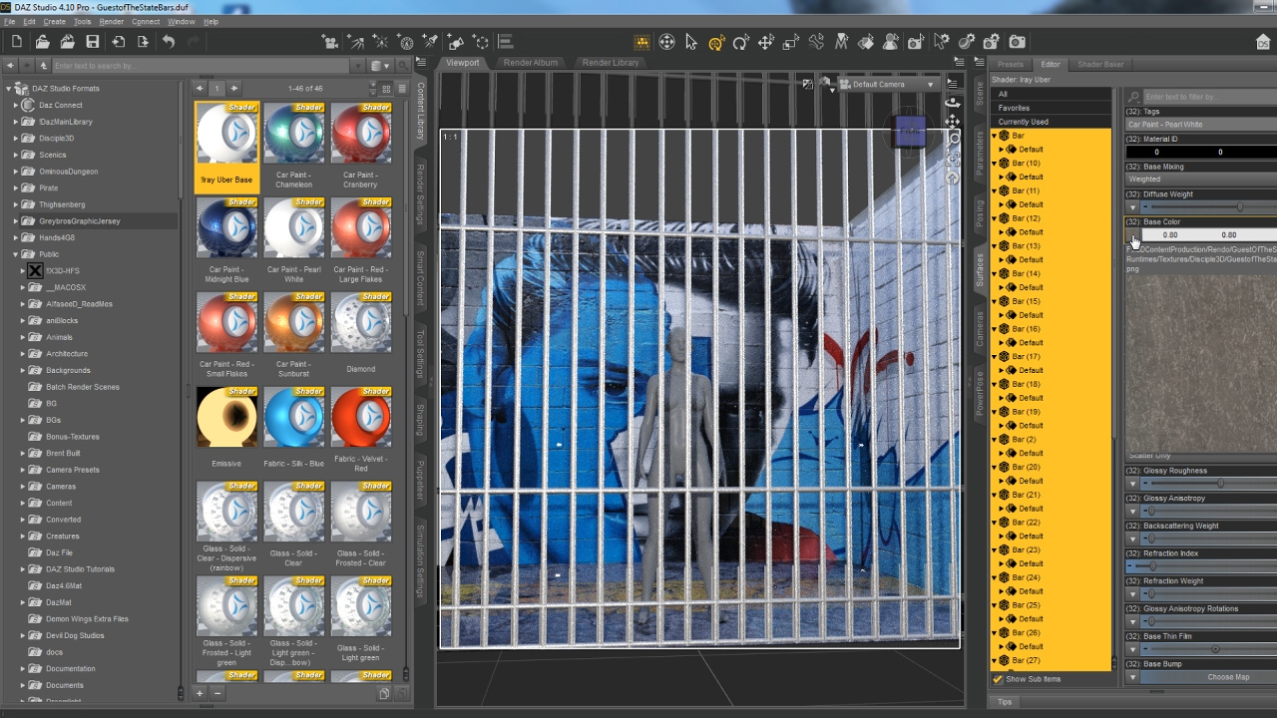The width and height of the screenshot is (1277, 718).
Task: Select the Car Paint - Midnight Blue shader
Action: 226,228
